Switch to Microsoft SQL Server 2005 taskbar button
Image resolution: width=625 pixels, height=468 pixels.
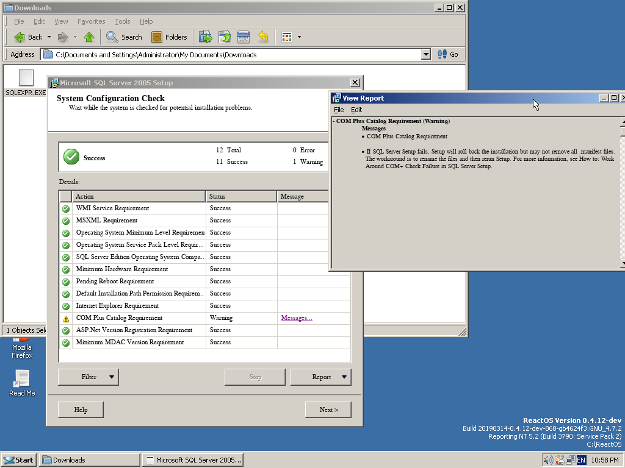193,460
